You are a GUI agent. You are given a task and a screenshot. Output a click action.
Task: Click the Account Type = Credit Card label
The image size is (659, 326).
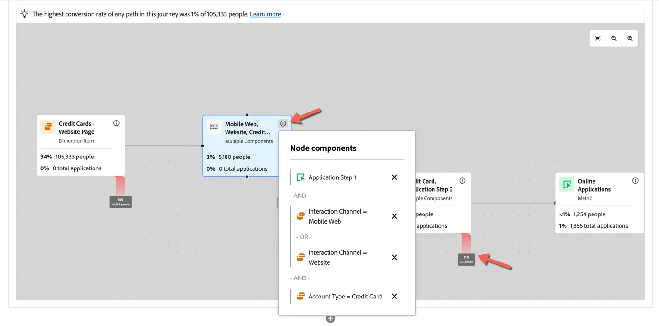click(x=345, y=296)
